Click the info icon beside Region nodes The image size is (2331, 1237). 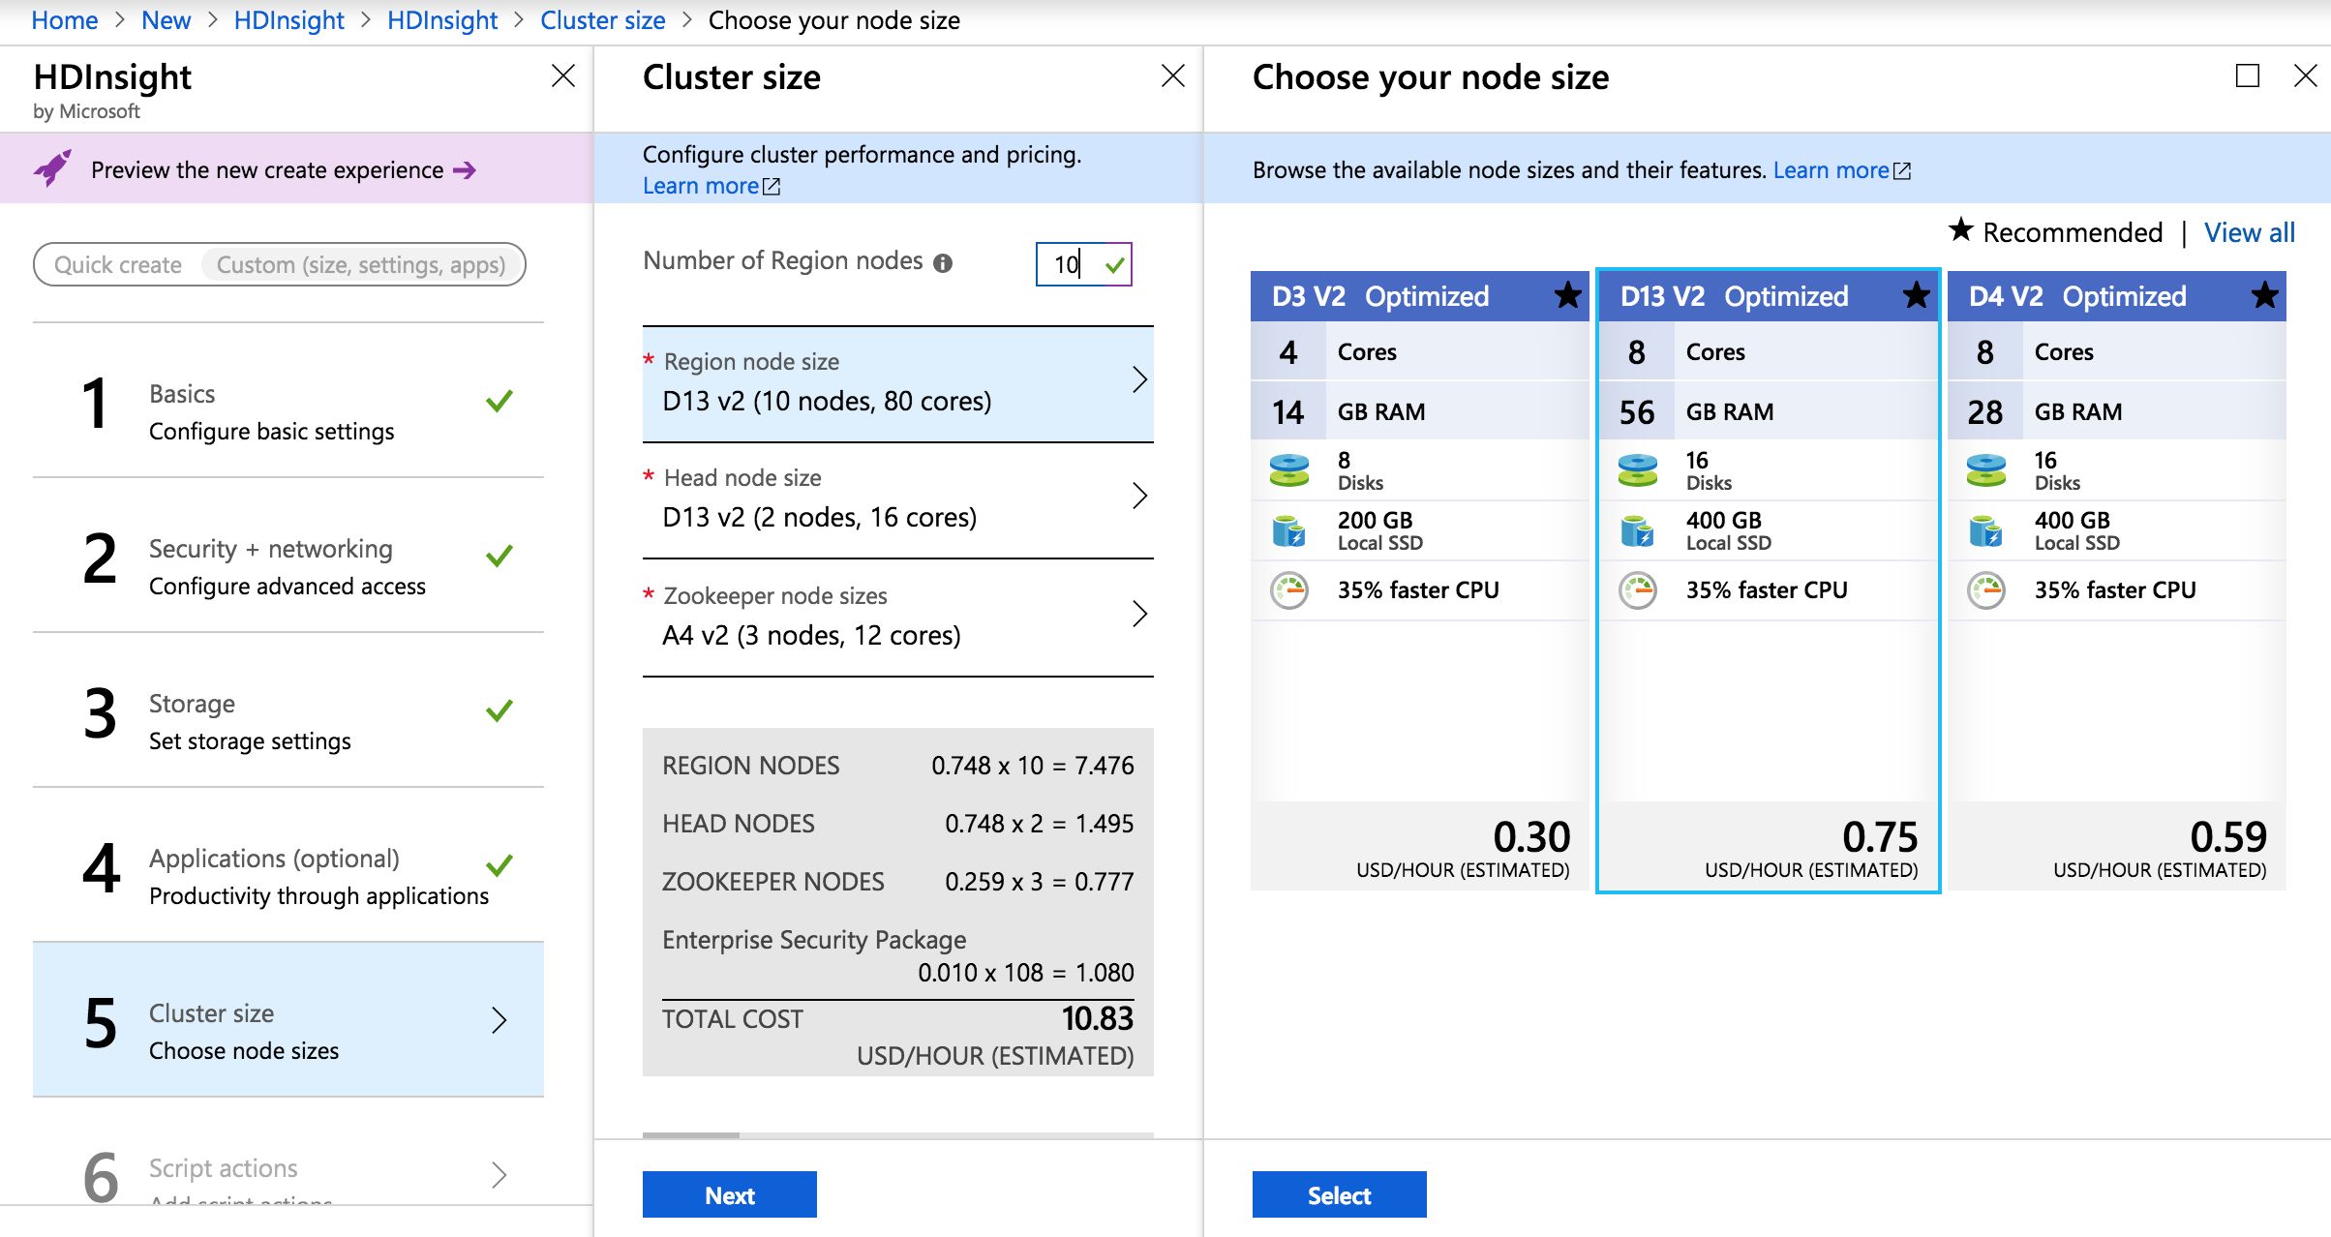click(x=943, y=262)
